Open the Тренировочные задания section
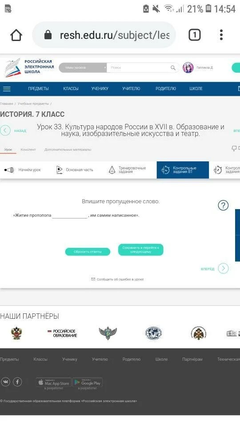The image size is (240, 428). click(x=128, y=170)
